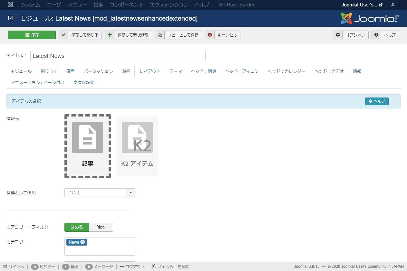Expand the 関連として使用 dropdown
This screenshot has height=271, width=407.
point(131,193)
